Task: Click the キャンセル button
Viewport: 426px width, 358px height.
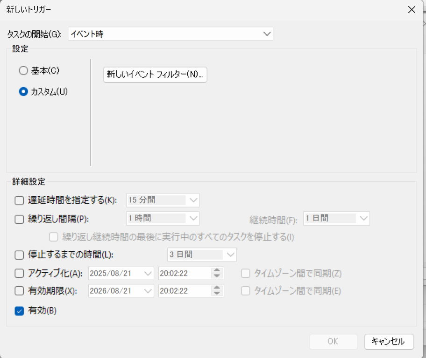Action: pos(389,342)
